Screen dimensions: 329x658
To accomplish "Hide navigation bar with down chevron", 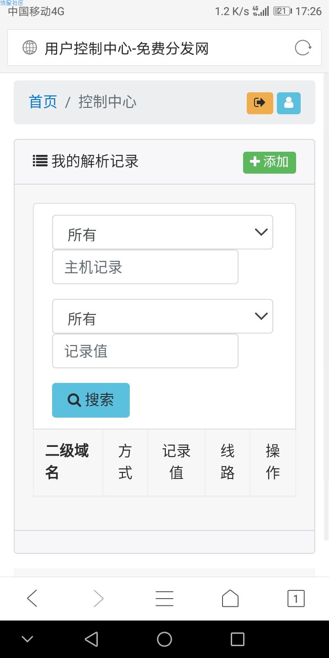I will pos(27,639).
